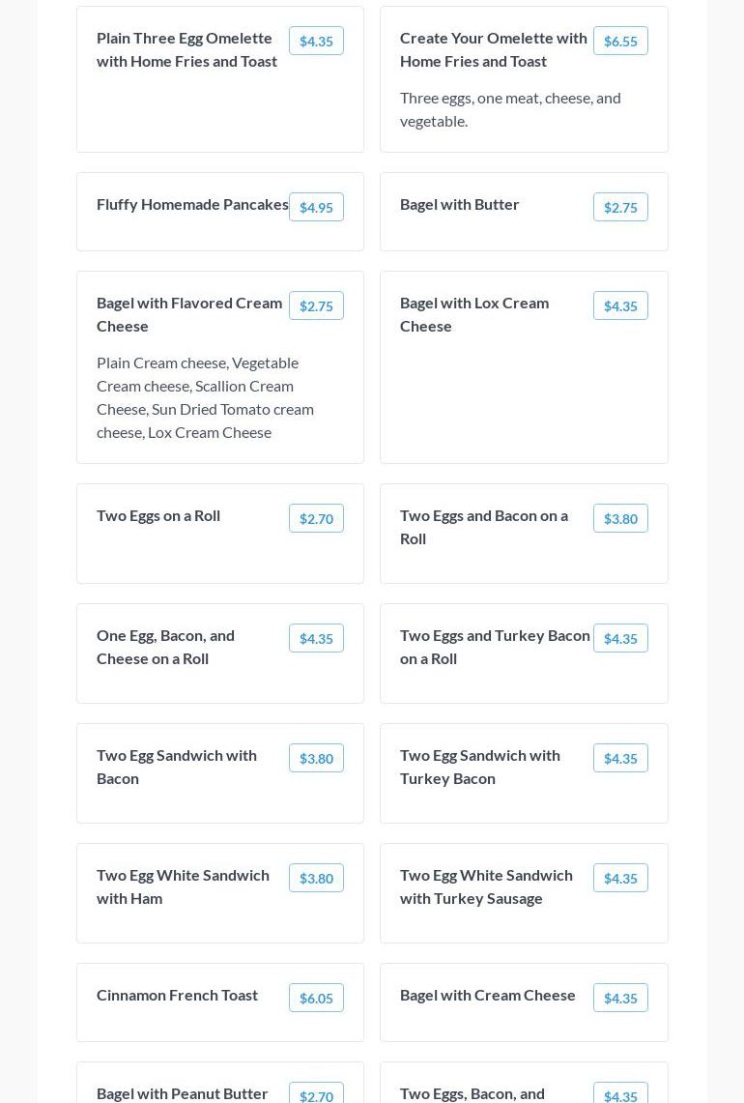Click the $2.75 Bagel with Butter price
Image resolution: width=744 pixels, height=1103 pixels.
click(x=620, y=207)
